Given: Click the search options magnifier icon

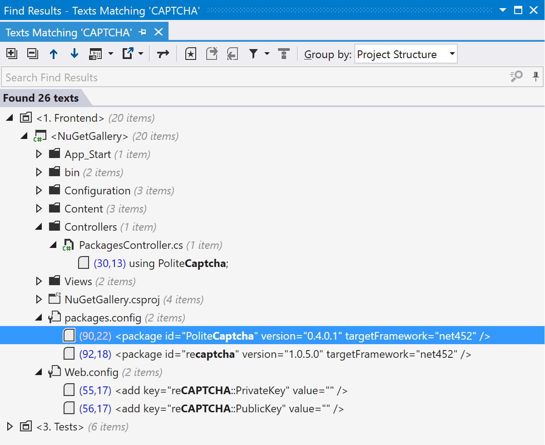Looking at the screenshot, I should click(x=516, y=77).
